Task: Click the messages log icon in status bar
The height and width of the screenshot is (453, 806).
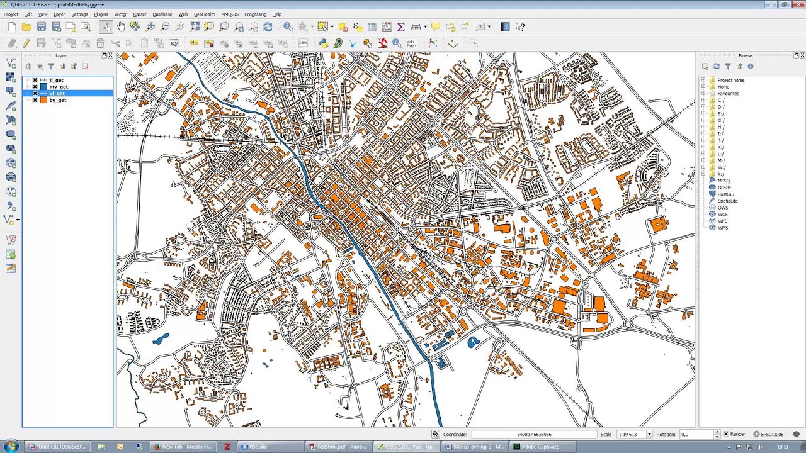Action: pyautogui.click(x=796, y=434)
